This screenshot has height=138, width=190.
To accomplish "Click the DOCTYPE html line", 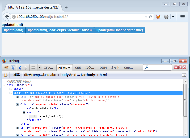I will 19,82.
